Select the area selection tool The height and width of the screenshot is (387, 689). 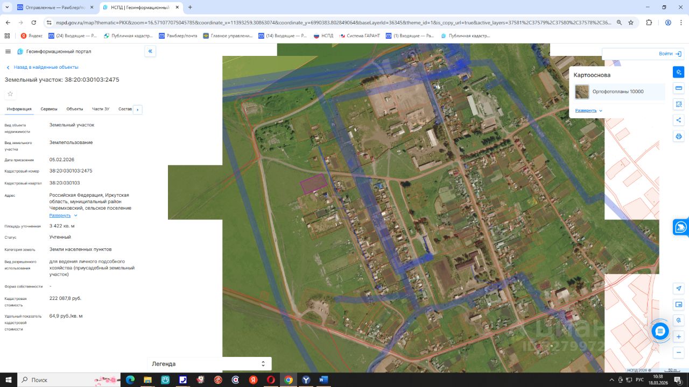click(679, 104)
